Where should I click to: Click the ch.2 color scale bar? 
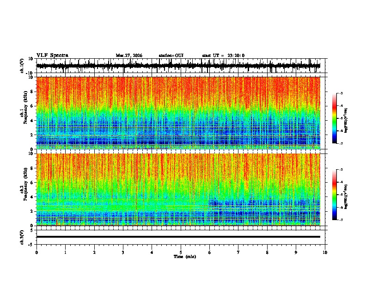tap(334, 195)
